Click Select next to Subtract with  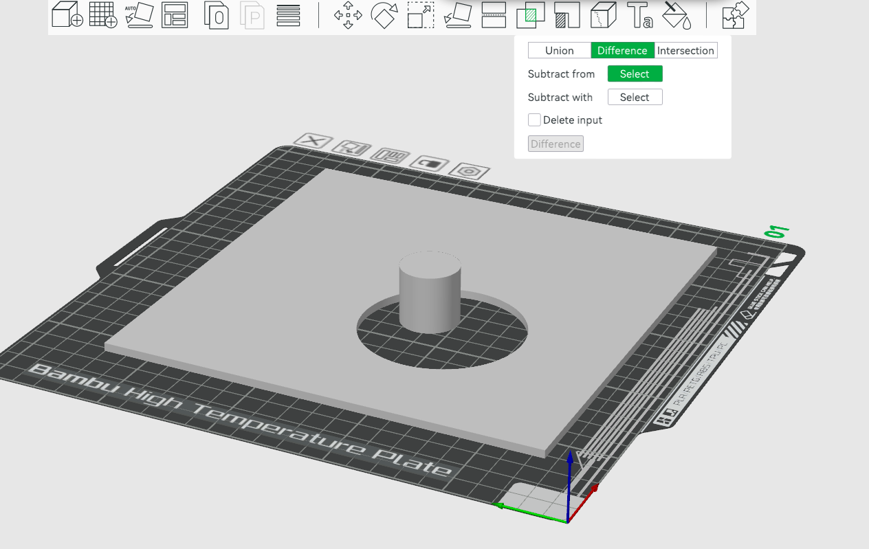click(634, 97)
